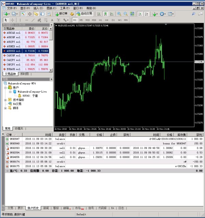Collapse the 账户 (Accounts) tree node
The width and height of the screenshot is (205, 218).
point(5,88)
